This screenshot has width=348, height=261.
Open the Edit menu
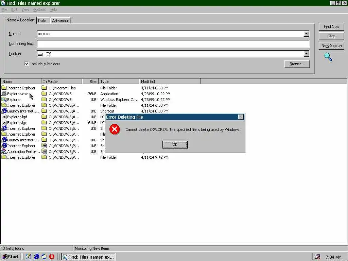(14, 10)
